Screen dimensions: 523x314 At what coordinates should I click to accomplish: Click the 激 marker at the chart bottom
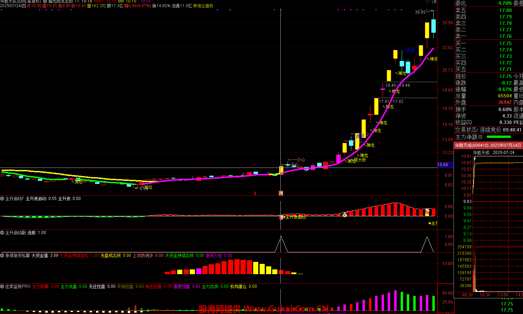[281, 193]
